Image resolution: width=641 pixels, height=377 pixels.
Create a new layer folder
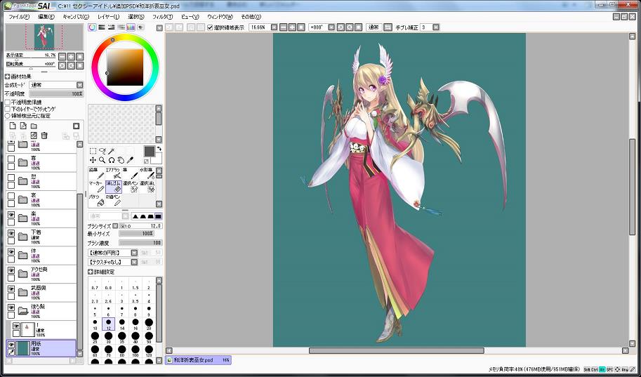[x=33, y=126]
